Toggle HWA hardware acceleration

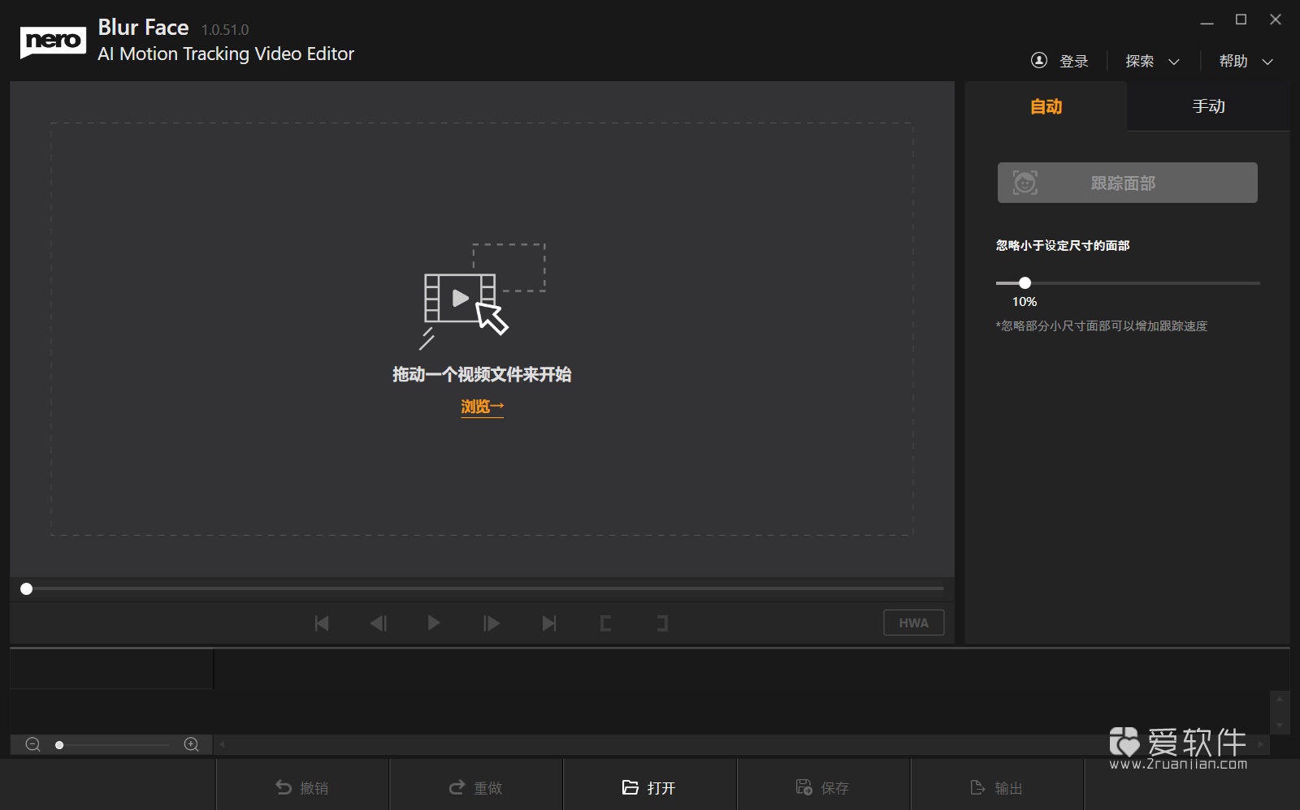click(913, 623)
